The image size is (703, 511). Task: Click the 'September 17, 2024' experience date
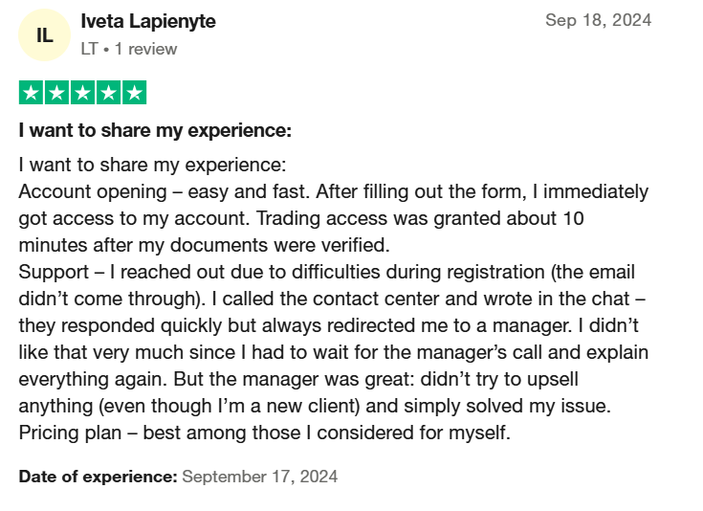pos(260,477)
